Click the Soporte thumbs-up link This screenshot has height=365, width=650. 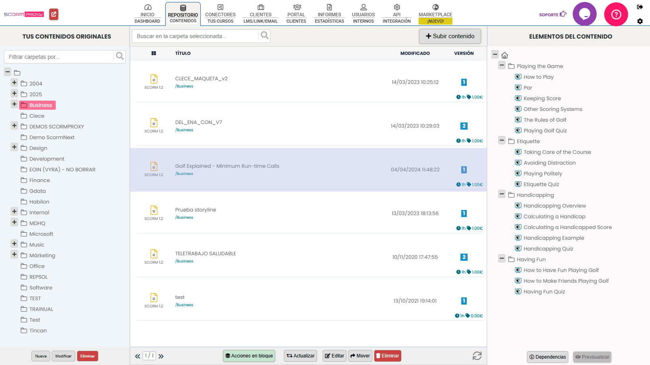553,14
